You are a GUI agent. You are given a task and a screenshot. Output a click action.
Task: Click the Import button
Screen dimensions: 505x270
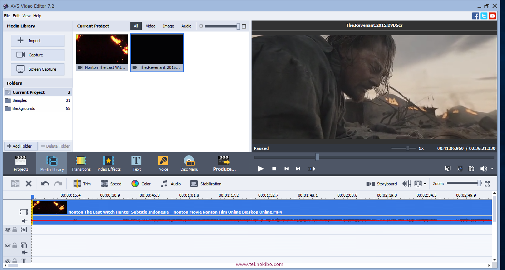coord(37,40)
